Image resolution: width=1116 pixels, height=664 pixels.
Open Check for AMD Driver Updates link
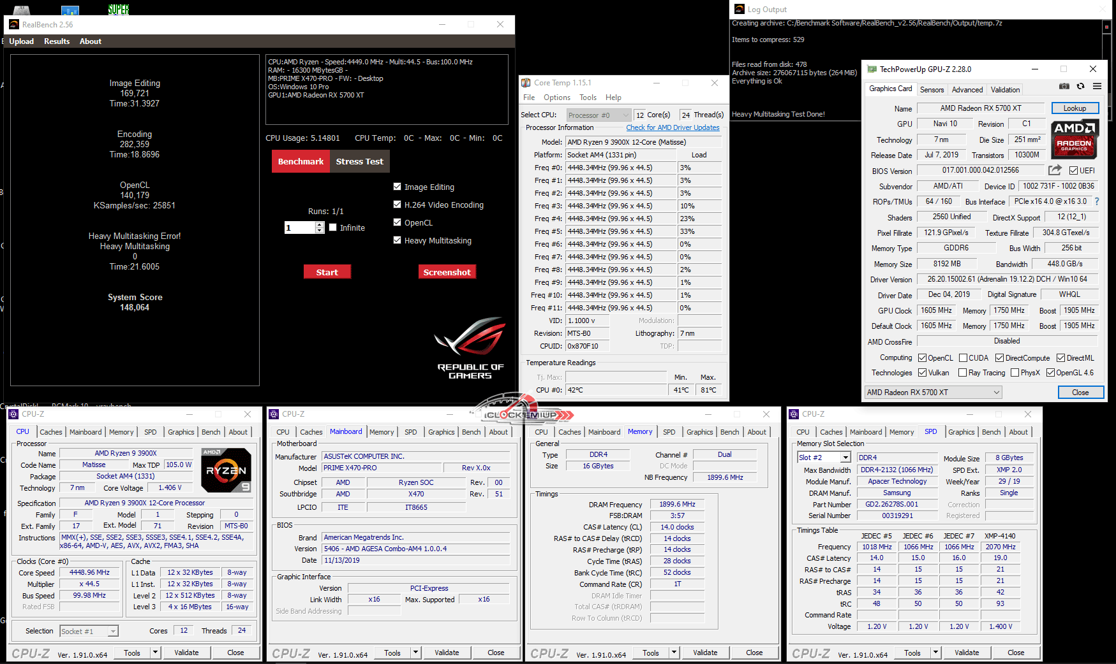[673, 127]
